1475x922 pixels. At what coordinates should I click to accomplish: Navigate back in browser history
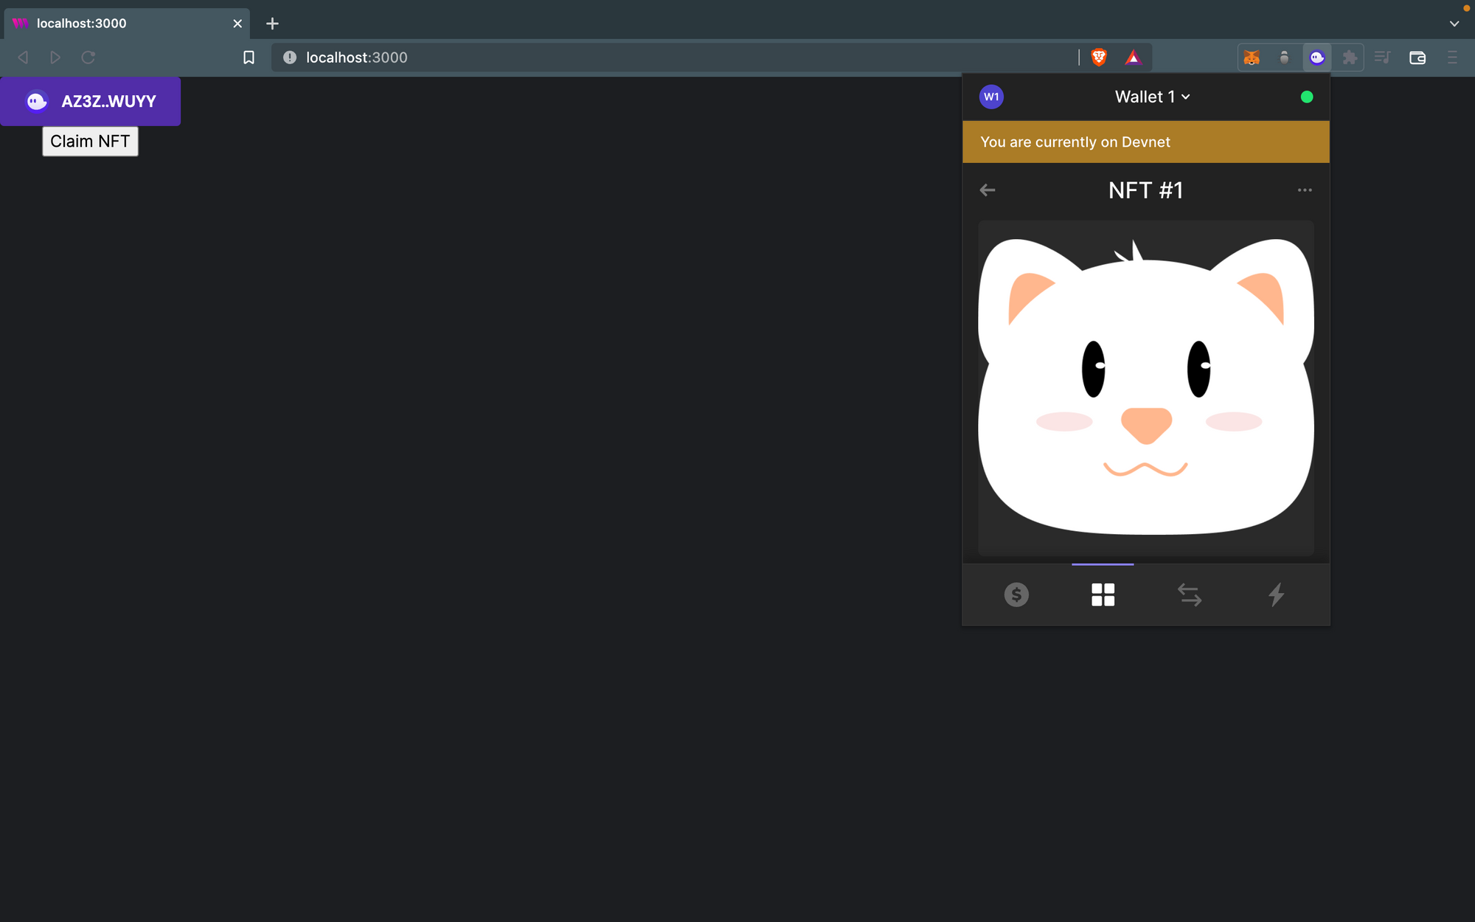[x=23, y=58]
